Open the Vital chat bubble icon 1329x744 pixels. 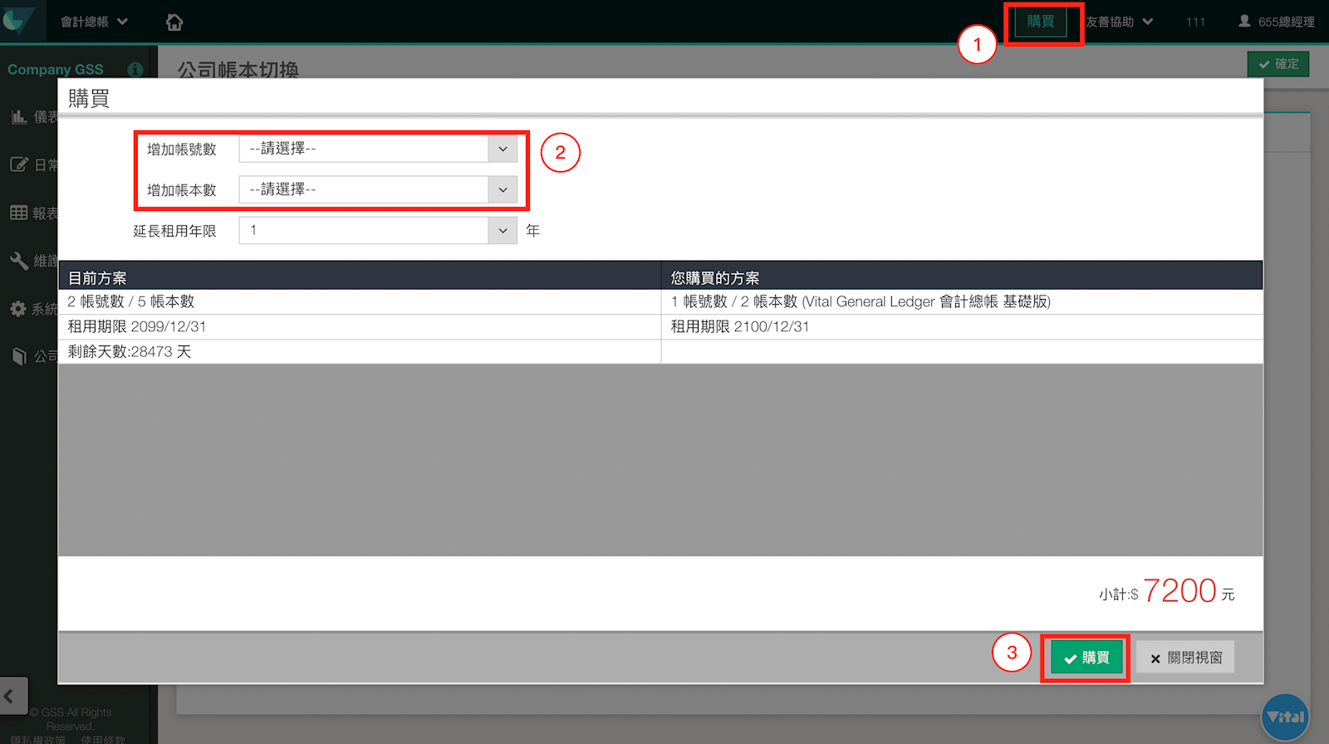(1286, 717)
